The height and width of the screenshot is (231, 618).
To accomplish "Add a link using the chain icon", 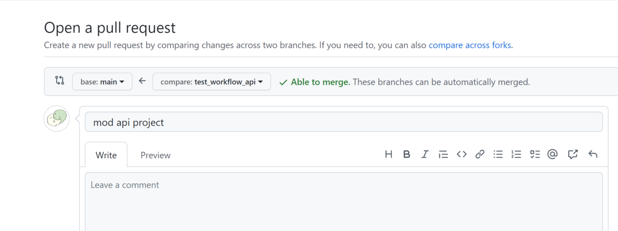I will point(479,154).
